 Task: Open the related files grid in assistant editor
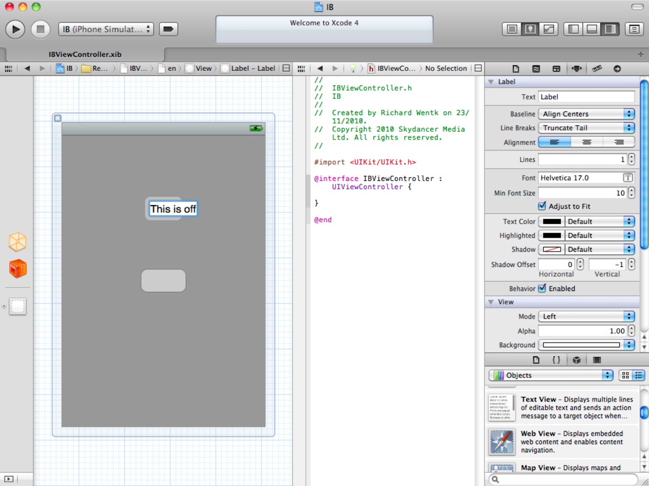tap(301, 68)
